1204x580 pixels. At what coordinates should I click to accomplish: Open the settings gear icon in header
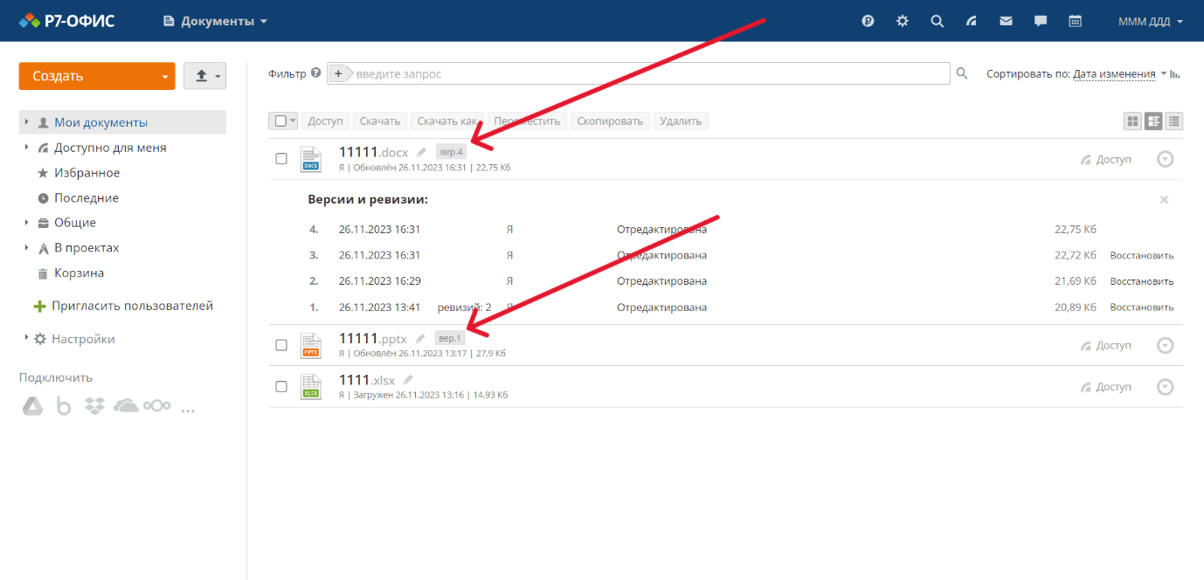coord(903,21)
